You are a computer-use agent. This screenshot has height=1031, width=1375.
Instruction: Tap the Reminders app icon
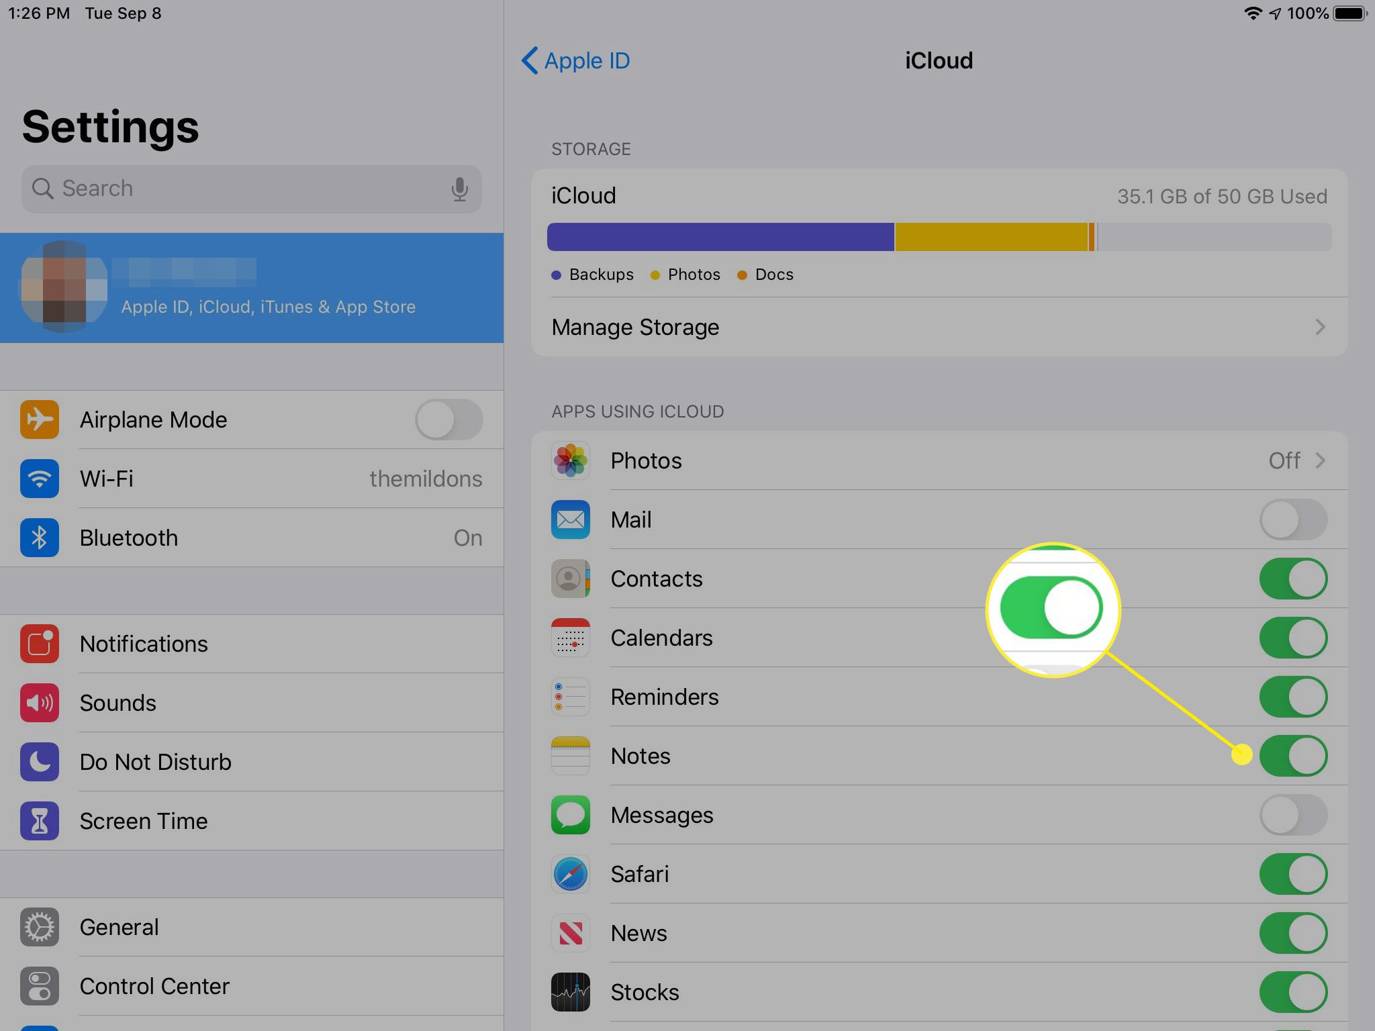click(571, 697)
